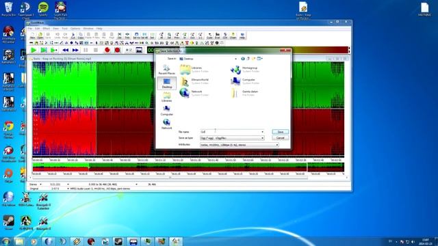Open the File menu in GoldWave
The height and width of the screenshot is (246, 438).
[30, 29]
